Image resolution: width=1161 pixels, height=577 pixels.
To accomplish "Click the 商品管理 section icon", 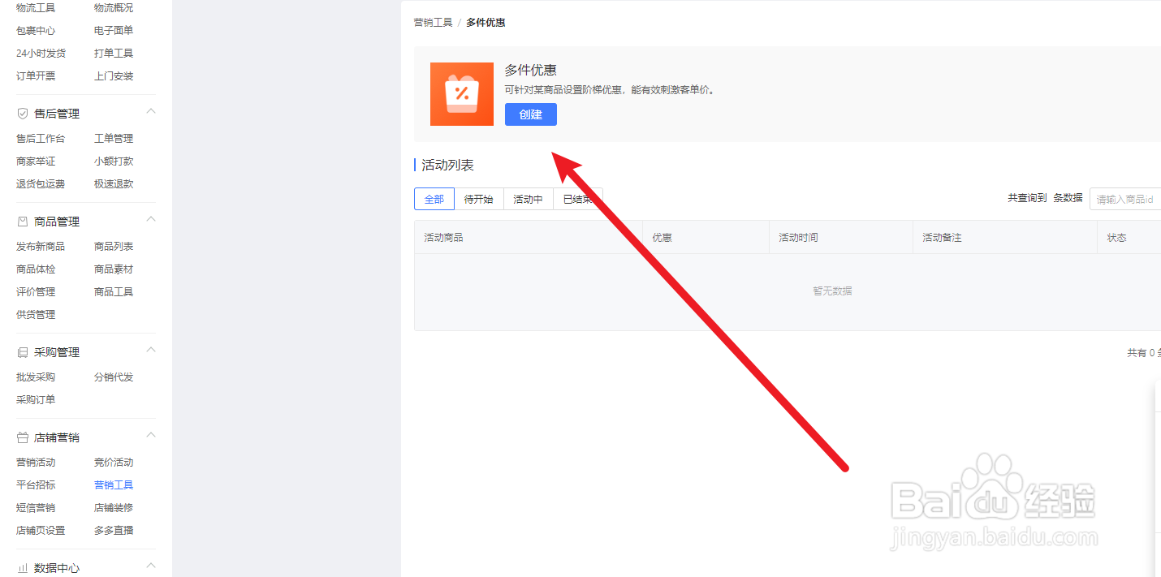I will click(22, 221).
